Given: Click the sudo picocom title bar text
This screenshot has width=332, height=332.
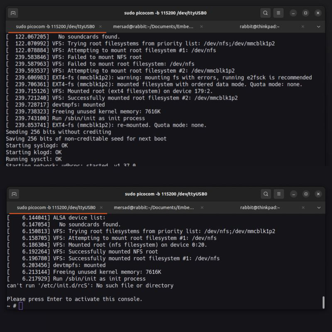Looking at the screenshot, I should coord(166,13).
